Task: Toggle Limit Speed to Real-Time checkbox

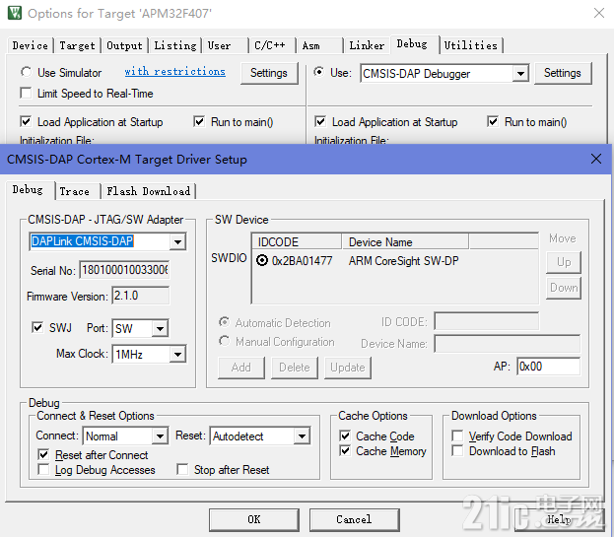Action: tap(26, 94)
